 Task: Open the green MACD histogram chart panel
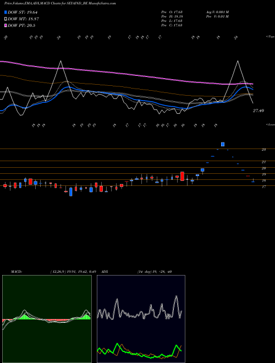(47, 319)
